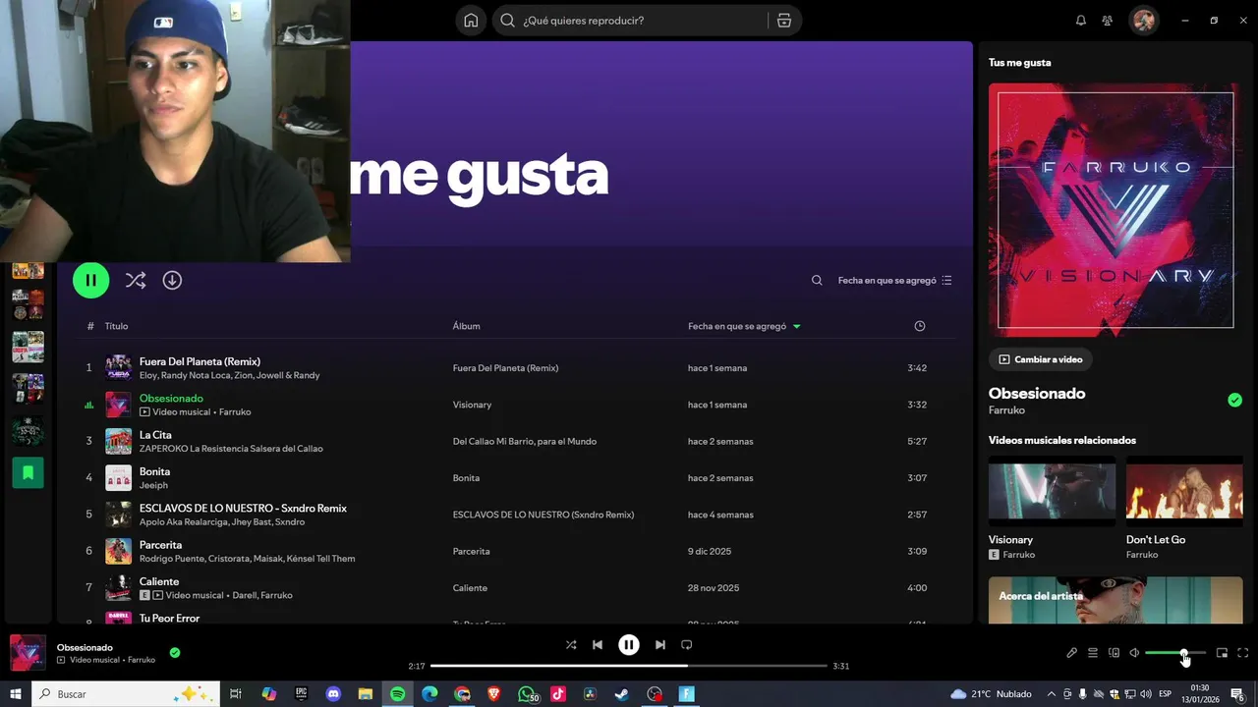
Task: Sort by Fecha en que se agregó column header
Action: click(744, 326)
